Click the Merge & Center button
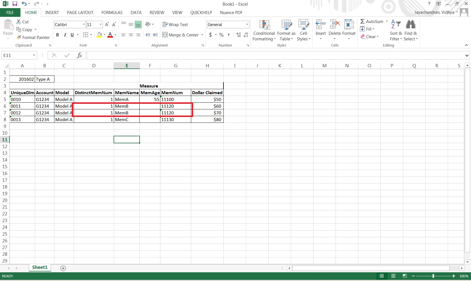Viewport: 471px width, 281px height. click(x=181, y=35)
